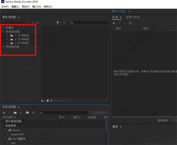Click the thumbnail size zoom slider
This screenshot has height=145, width=177.
[60, 100]
